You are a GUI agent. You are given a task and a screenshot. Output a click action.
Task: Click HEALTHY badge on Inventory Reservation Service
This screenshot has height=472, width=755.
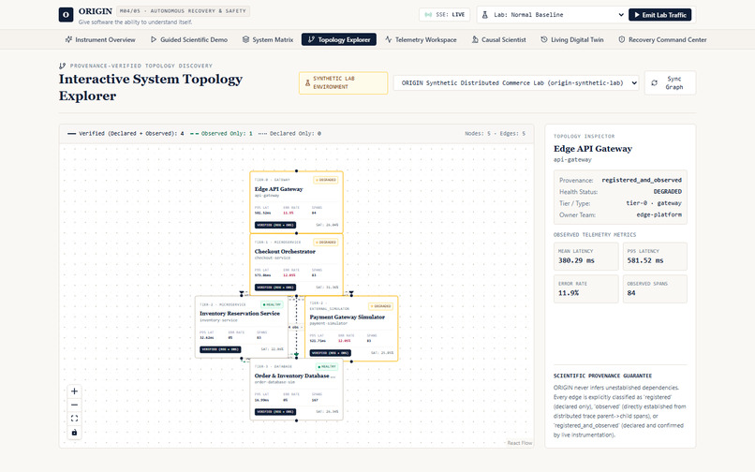click(x=272, y=304)
